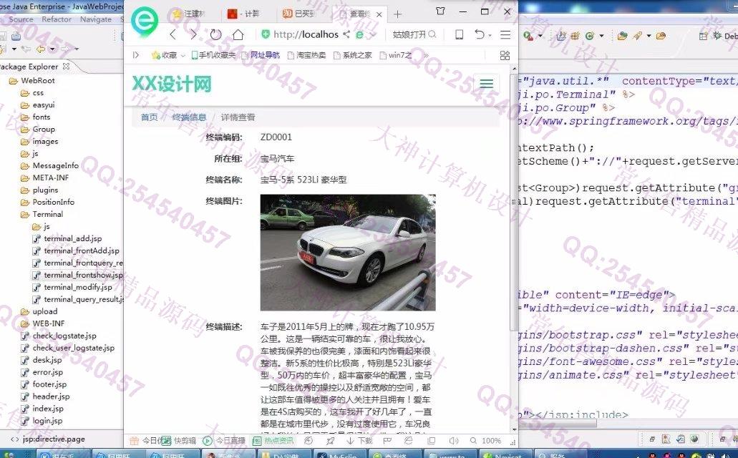Click the 100% zoom control
The image size is (738, 458).
tap(486, 441)
